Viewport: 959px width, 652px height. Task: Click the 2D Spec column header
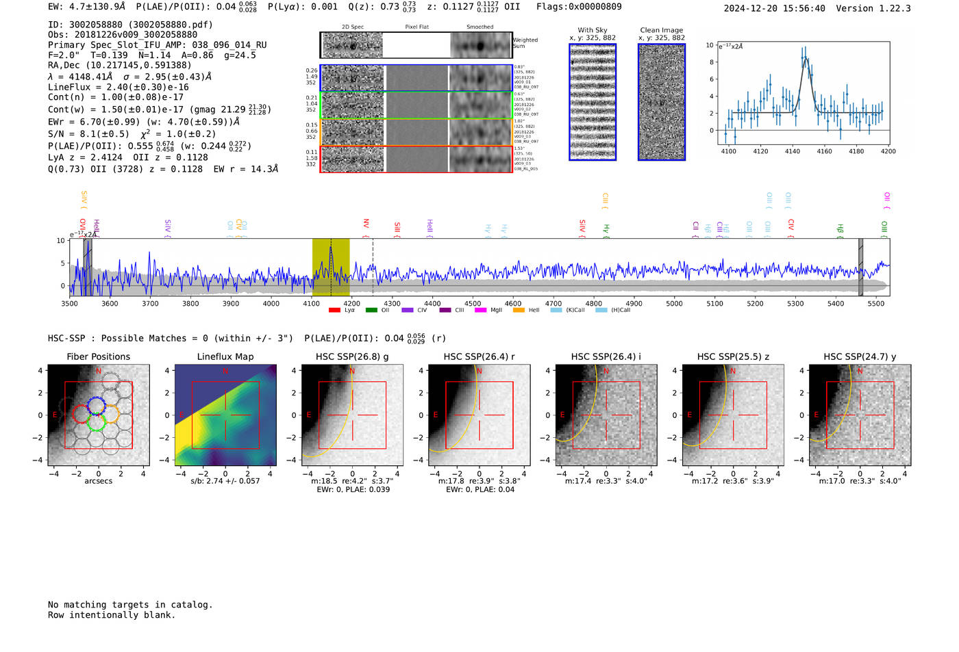(353, 27)
